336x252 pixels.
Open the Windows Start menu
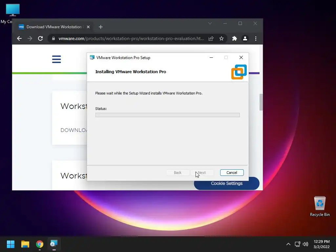click(10, 244)
